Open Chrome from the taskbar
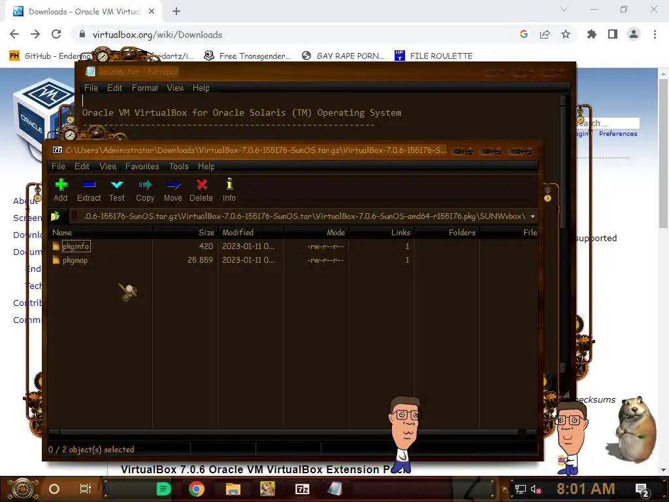Image resolution: width=669 pixels, height=502 pixels. coord(197,489)
